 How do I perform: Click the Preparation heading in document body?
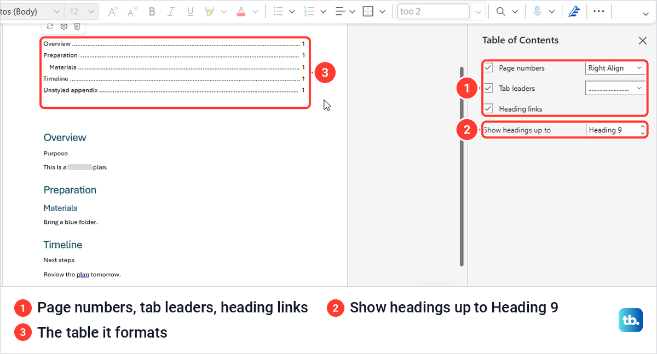point(70,190)
